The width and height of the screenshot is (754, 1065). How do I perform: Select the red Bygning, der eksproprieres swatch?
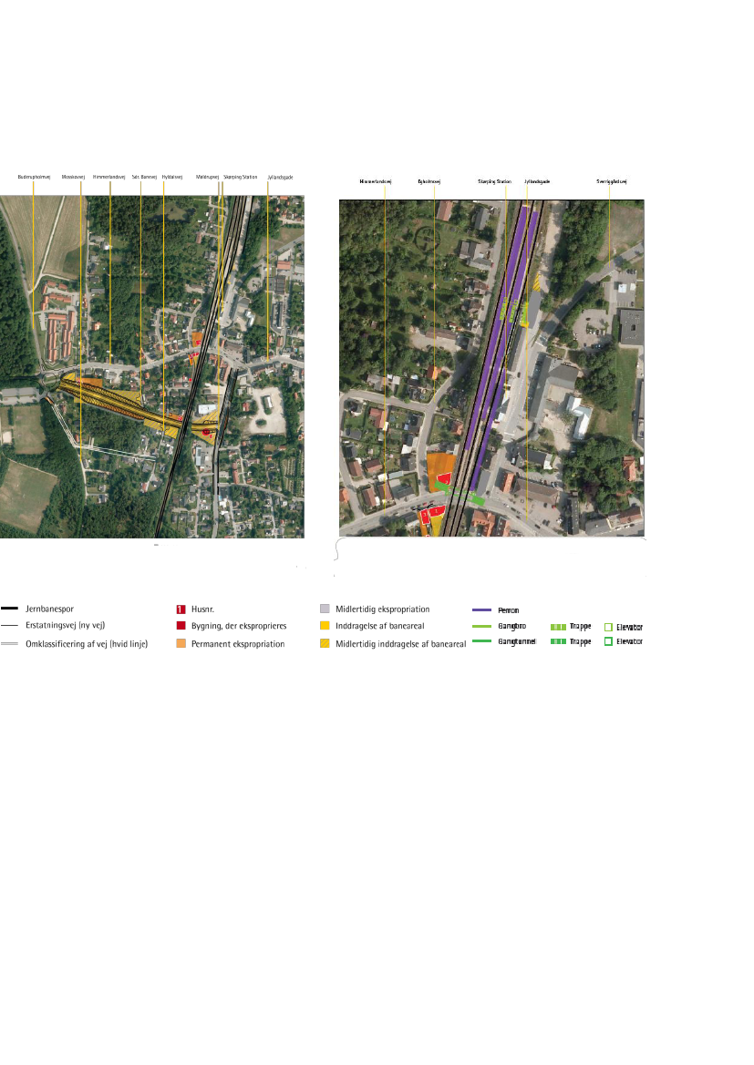coord(181,626)
